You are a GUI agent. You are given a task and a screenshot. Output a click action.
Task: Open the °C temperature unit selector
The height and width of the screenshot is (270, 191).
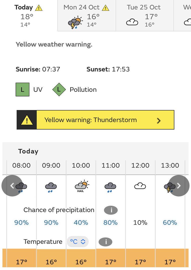(x=78, y=241)
